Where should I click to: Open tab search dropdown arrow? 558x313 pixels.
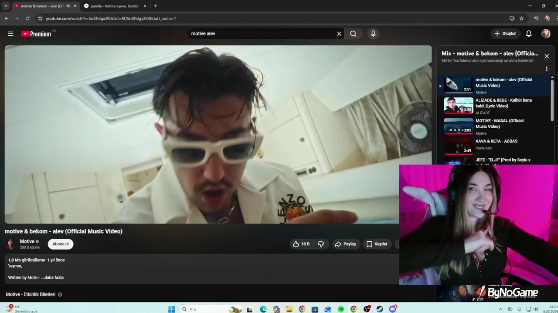point(6,6)
